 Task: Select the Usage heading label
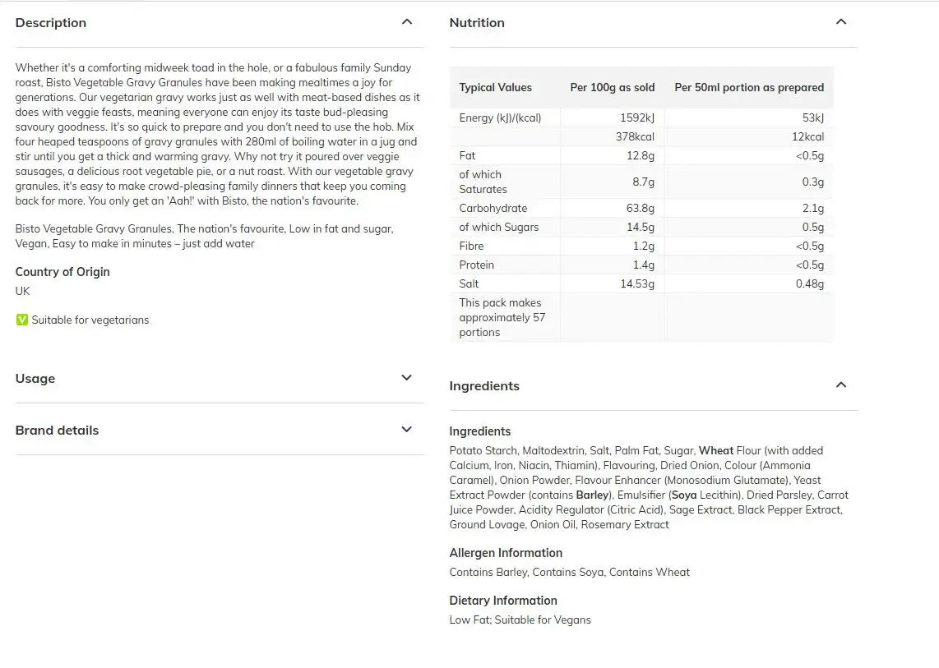(35, 379)
